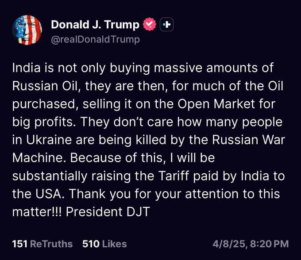
Task: Open the @realDonaldTrump handle link
Action: 95,39
